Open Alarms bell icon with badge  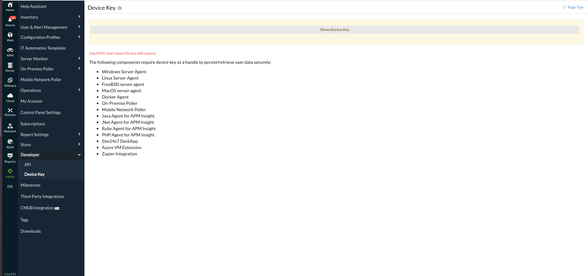pos(10,21)
